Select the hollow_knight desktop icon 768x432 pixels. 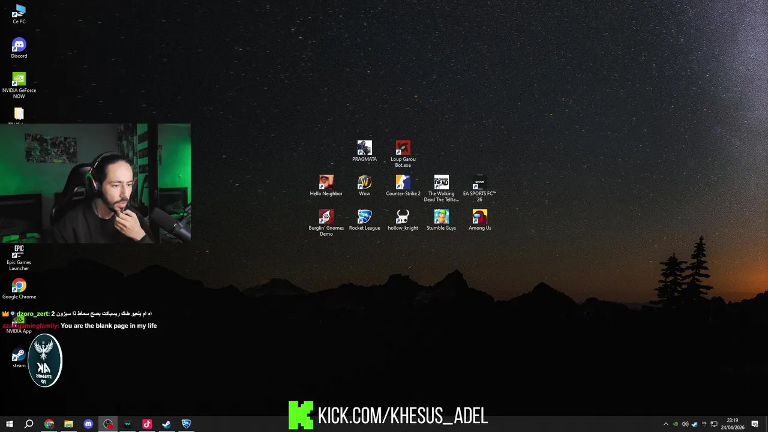click(403, 220)
